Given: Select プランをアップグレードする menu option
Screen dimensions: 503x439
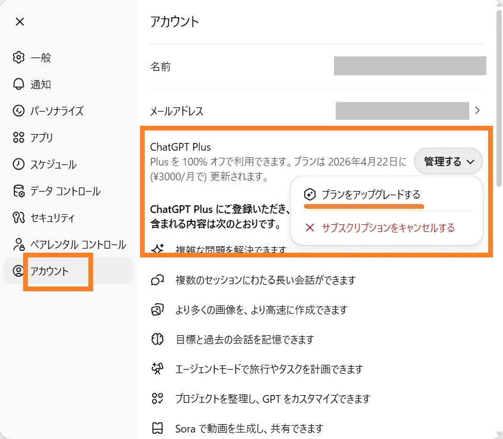Looking at the screenshot, I should [x=370, y=195].
